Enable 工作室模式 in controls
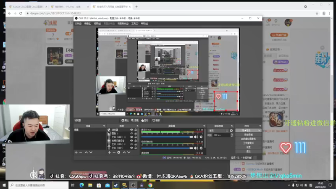Viewport: 336px width, 189px height. click(x=248, y=143)
